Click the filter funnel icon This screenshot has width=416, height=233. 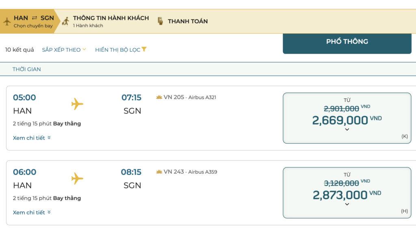point(144,49)
